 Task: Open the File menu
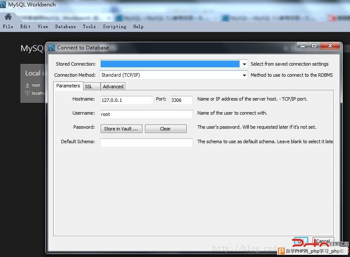click(8, 26)
